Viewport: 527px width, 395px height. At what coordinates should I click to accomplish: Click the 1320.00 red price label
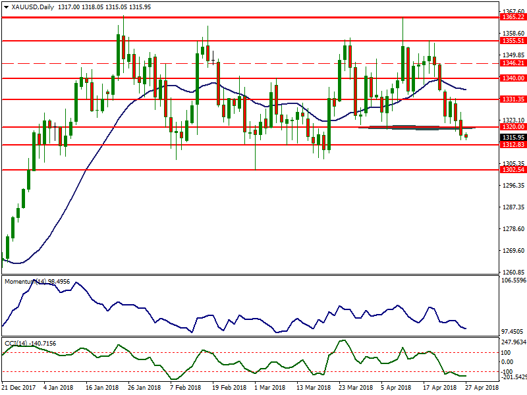click(x=513, y=126)
